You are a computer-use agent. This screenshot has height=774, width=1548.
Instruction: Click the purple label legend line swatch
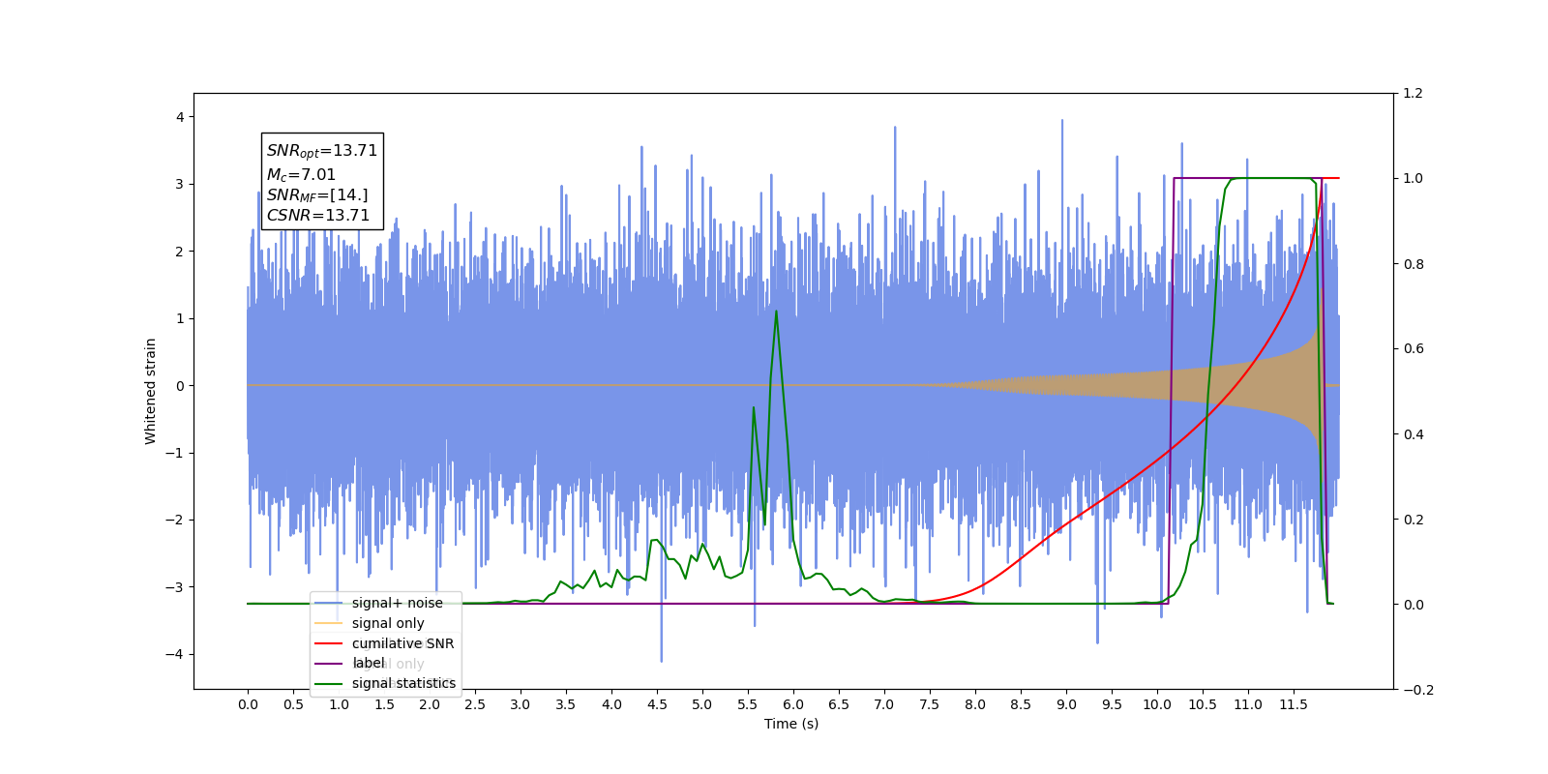tap(329, 664)
